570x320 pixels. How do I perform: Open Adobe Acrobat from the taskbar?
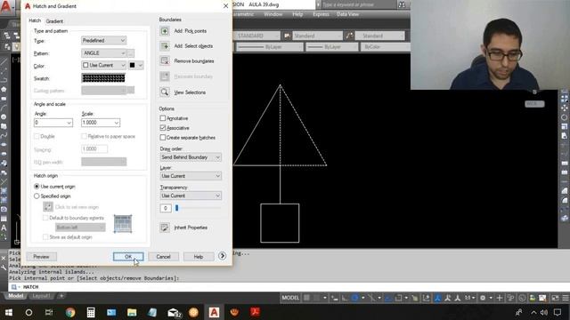(256, 312)
